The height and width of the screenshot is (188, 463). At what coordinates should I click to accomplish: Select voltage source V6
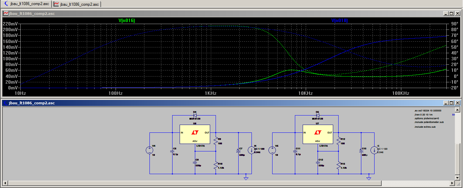[x=272, y=150]
